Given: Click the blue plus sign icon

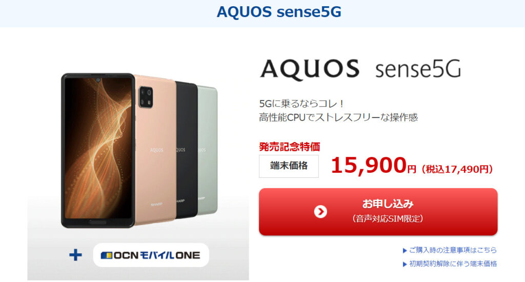Looking at the screenshot, I should click(x=76, y=255).
